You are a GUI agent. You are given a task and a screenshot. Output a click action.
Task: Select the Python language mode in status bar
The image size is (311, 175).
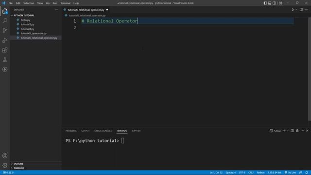tap(260, 173)
